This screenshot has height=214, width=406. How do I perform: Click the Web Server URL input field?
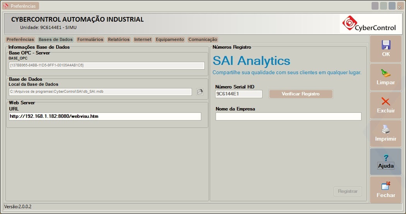pos(105,116)
